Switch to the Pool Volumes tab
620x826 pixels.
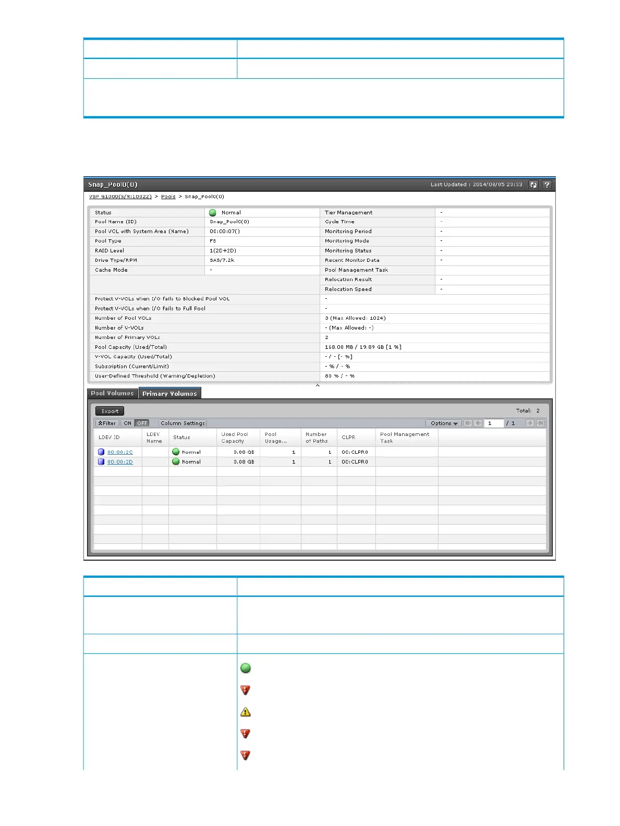point(113,393)
